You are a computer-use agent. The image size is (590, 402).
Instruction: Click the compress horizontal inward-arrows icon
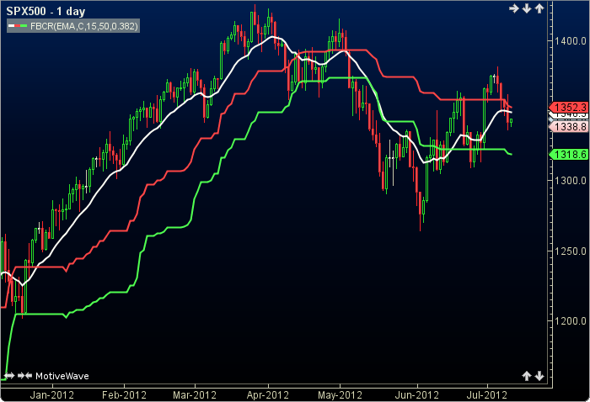click(24, 376)
